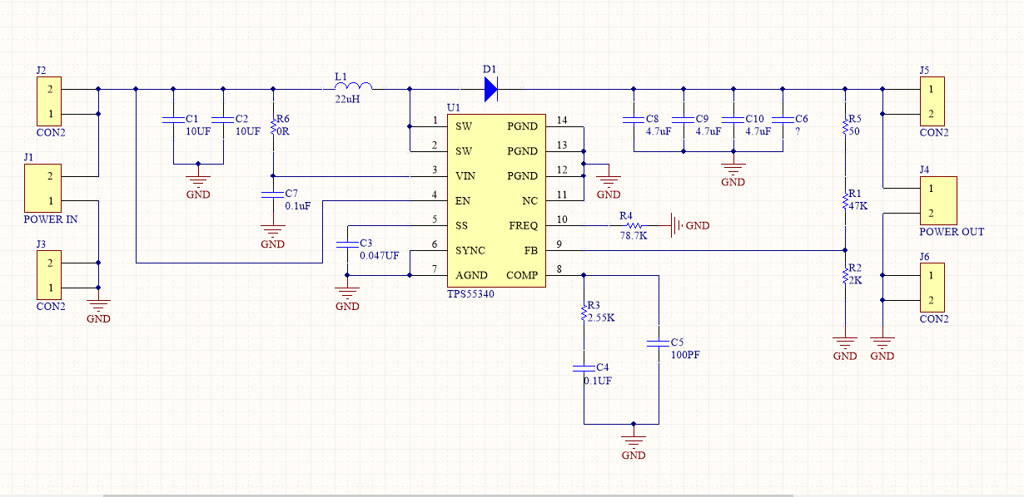Select the C7 capacitor symbol
Viewport: 1024px width, 497px height.
click(x=272, y=194)
